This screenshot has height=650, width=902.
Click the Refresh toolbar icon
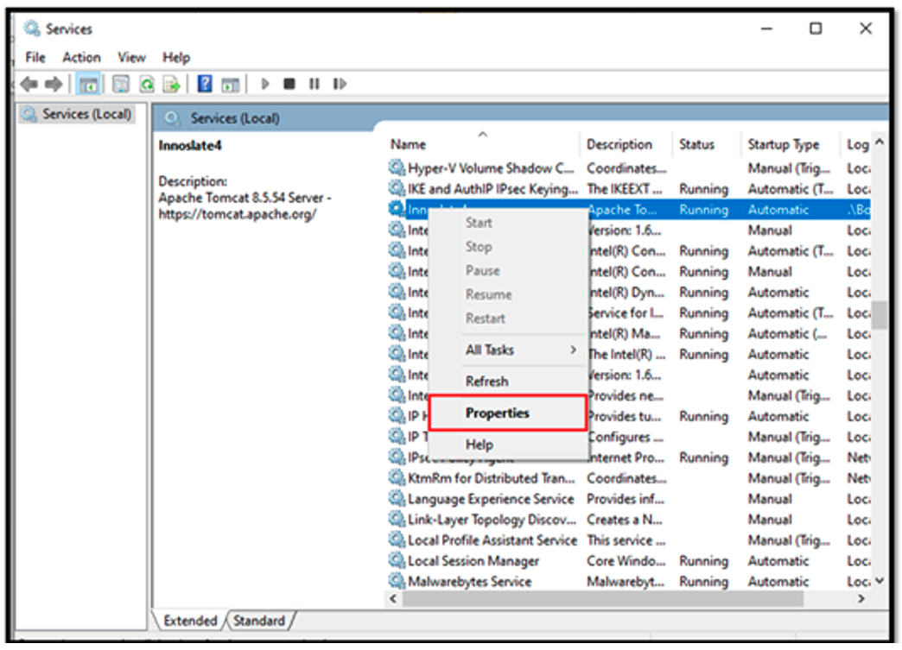tap(146, 83)
